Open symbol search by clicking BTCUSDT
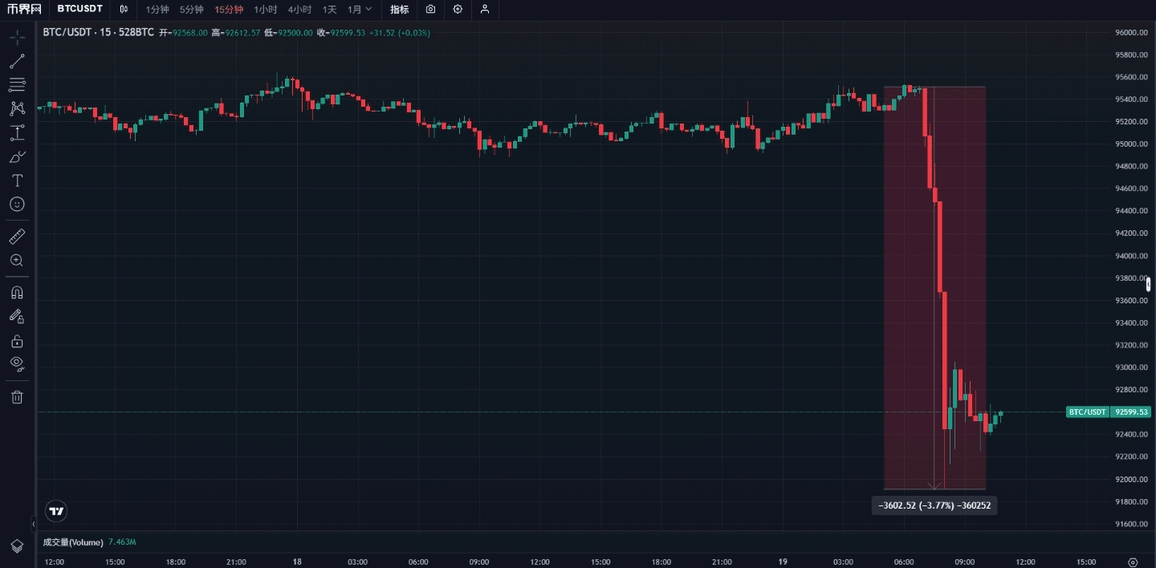Screen dimensions: 1156x568 tap(79, 9)
